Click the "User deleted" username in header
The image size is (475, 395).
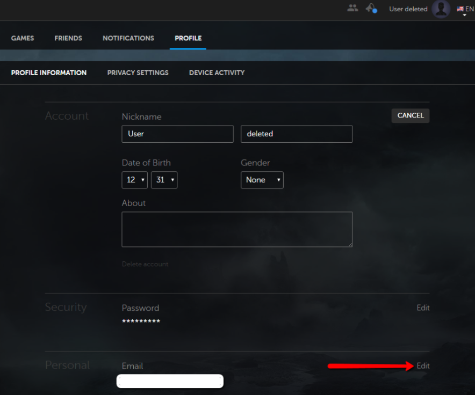(408, 9)
